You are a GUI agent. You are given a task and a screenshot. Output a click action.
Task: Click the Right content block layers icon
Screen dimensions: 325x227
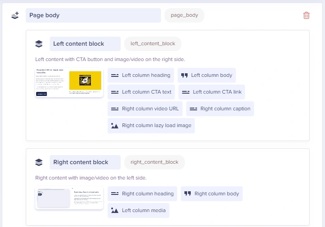(x=39, y=162)
